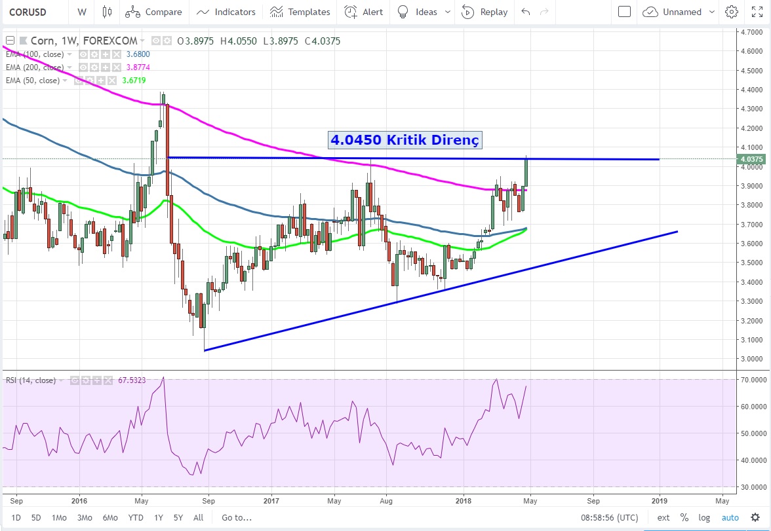This screenshot has height=531, width=771.
Task: Toggle log scale on price axis
Action: (x=704, y=517)
